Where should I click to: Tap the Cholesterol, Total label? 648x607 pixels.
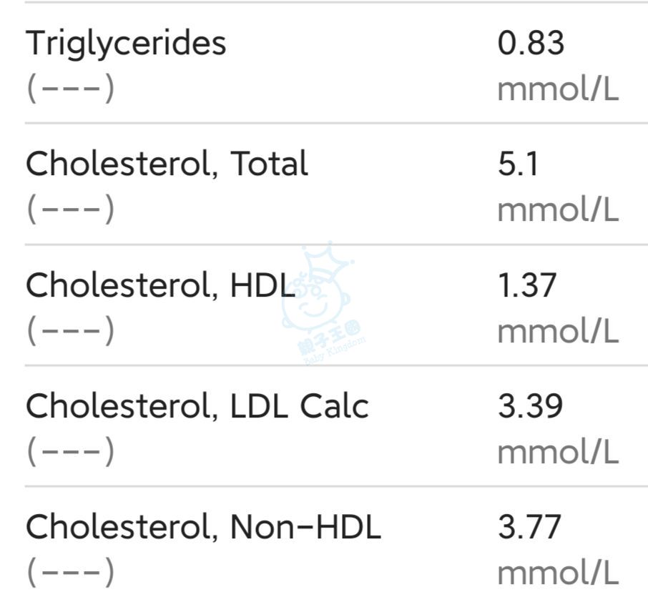[x=167, y=164]
